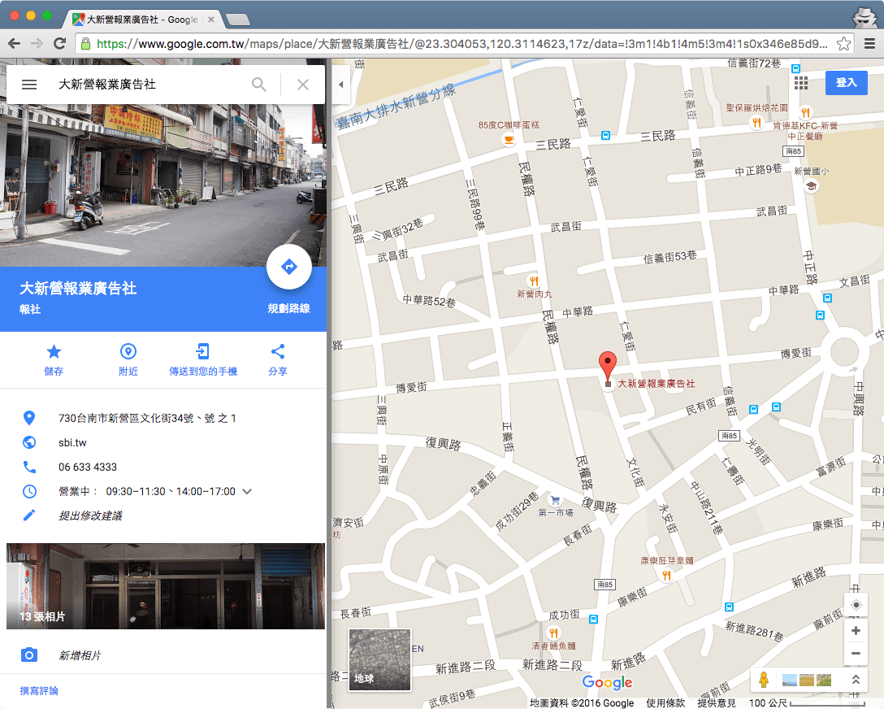Image resolution: width=884 pixels, height=709 pixels.
Task: Open the sbi.tw website link
Action: coord(71,443)
